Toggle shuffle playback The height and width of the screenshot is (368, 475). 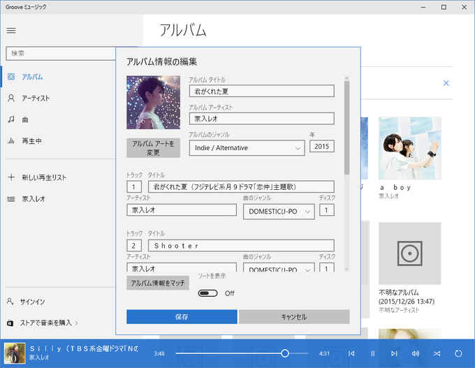437,353
